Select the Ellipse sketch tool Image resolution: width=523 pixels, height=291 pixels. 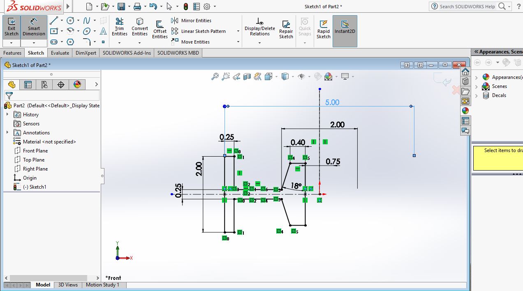87,31
